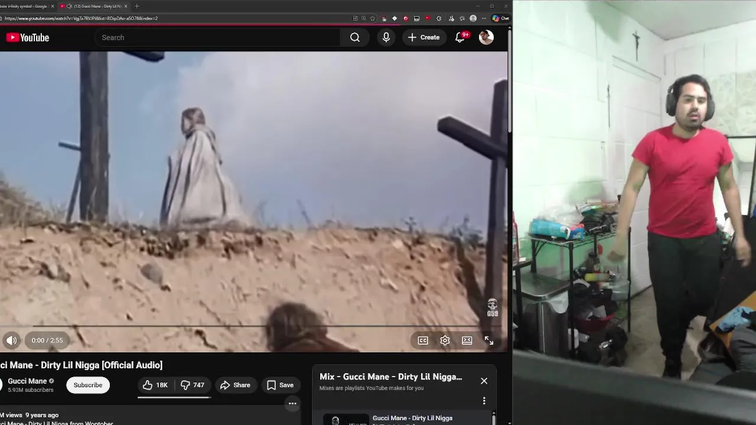The height and width of the screenshot is (425, 756).
Task: Open the browser profile icon
Action: [473, 18]
